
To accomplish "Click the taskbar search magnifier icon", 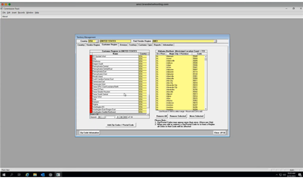I will [12, 175].
